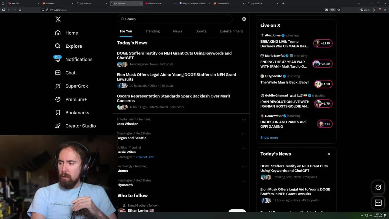
Task: Open the Home page from sidebar
Action: [67, 33]
